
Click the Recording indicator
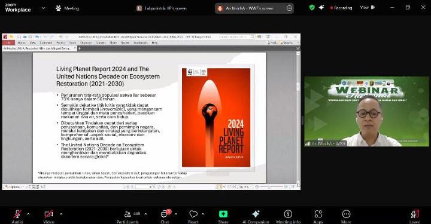[x=341, y=8]
